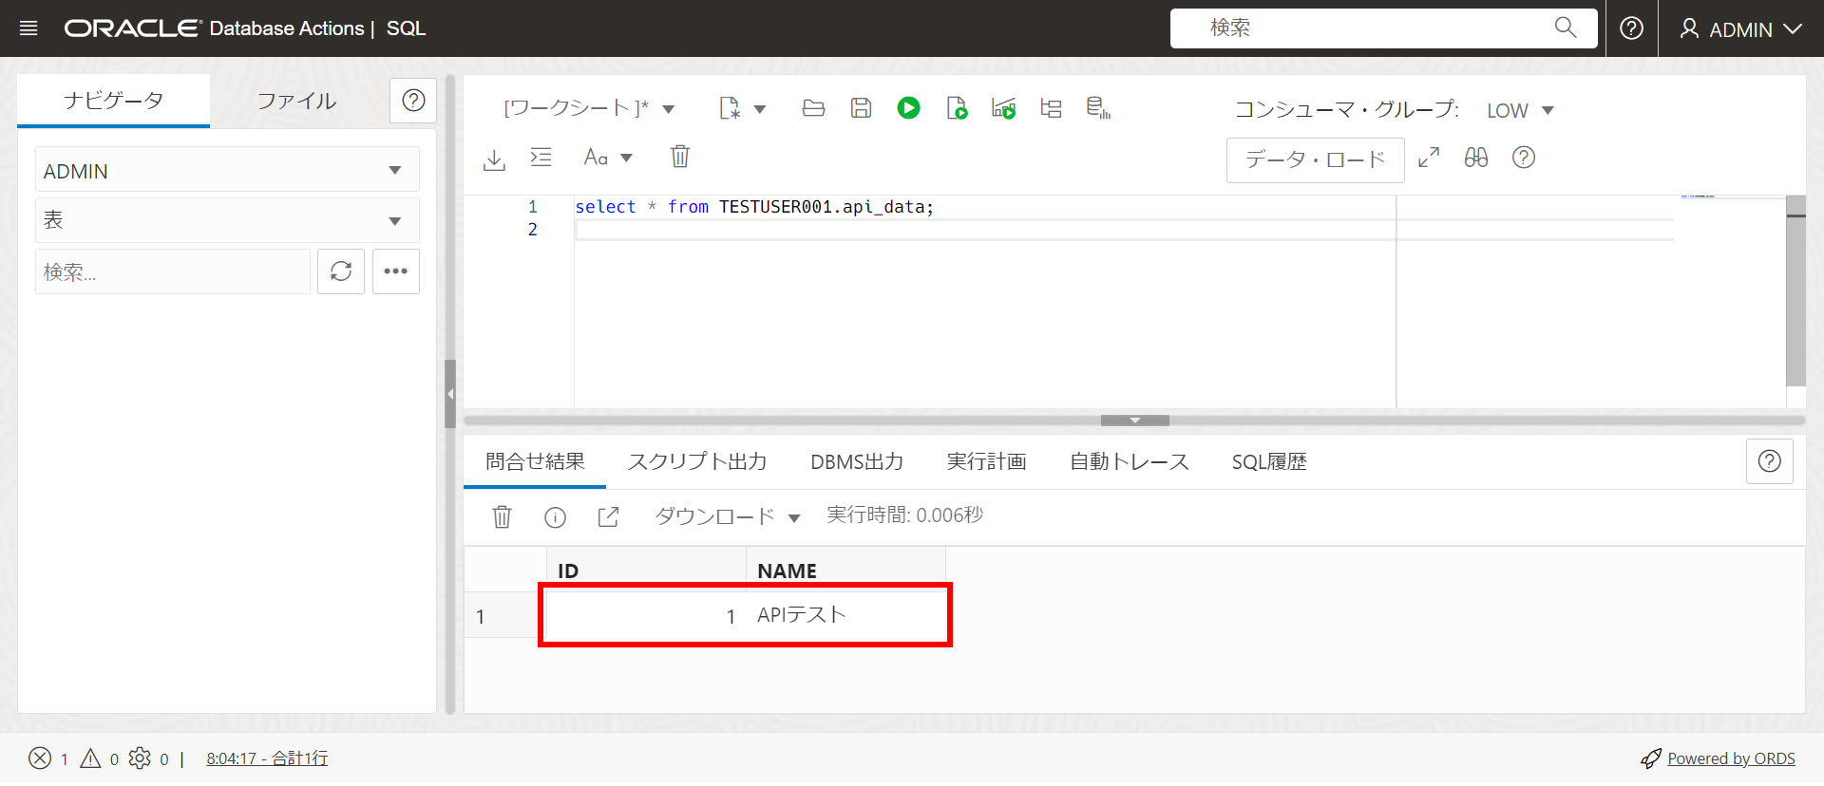Click the データ・ロード button

pos(1315,159)
